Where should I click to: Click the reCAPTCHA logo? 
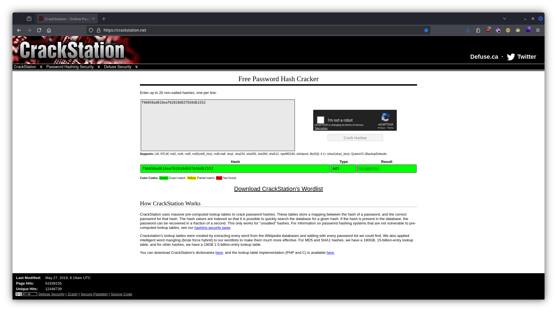(385, 117)
